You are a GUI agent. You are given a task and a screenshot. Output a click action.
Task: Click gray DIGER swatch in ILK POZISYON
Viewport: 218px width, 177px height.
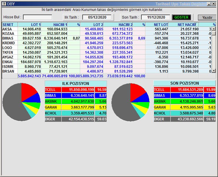click(53, 119)
